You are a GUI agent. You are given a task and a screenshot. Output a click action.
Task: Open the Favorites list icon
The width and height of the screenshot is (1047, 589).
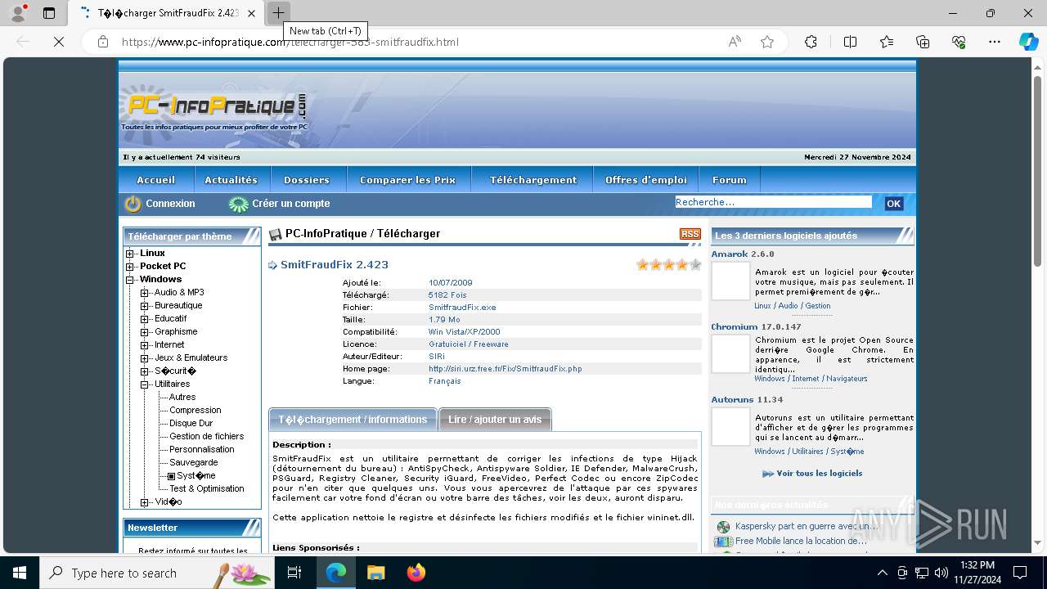[x=887, y=42]
